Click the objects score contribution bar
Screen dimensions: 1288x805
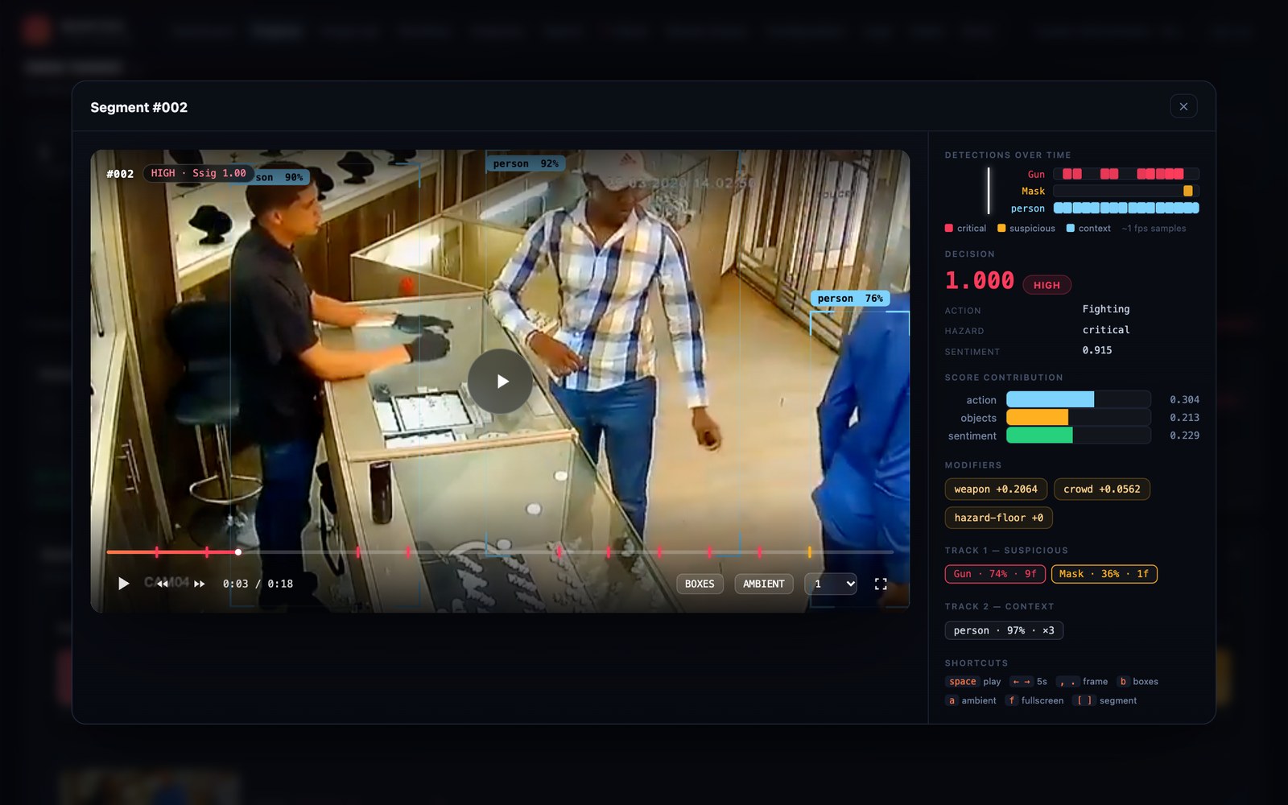[x=1079, y=417]
